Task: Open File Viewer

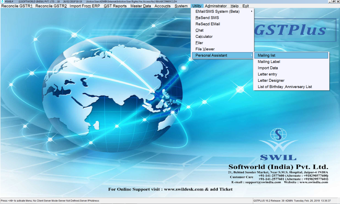Action: [223, 49]
